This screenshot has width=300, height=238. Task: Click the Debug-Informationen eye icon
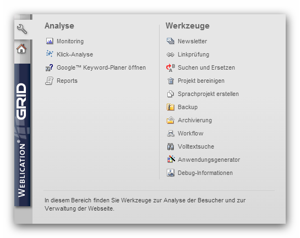[171, 173]
